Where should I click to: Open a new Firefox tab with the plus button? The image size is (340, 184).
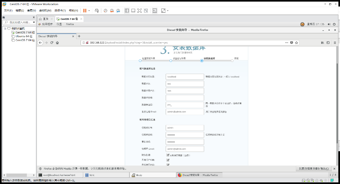[x=79, y=36]
